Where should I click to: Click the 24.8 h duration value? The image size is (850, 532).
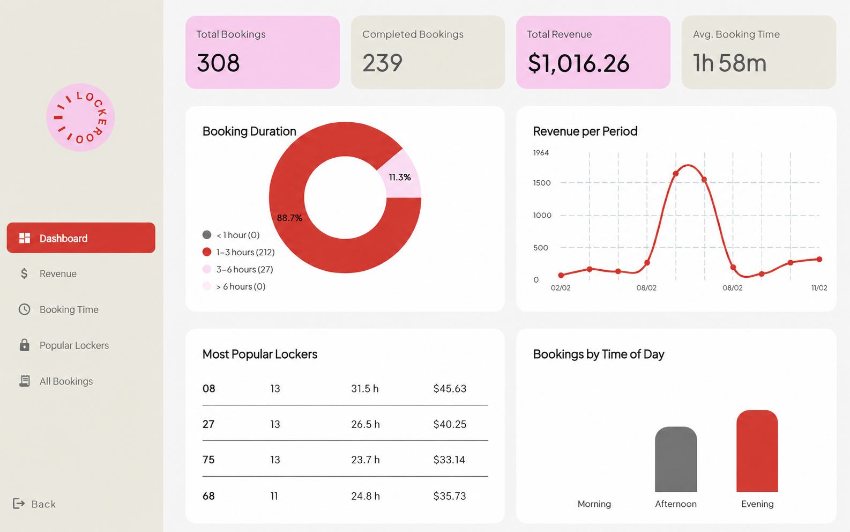(x=366, y=496)
